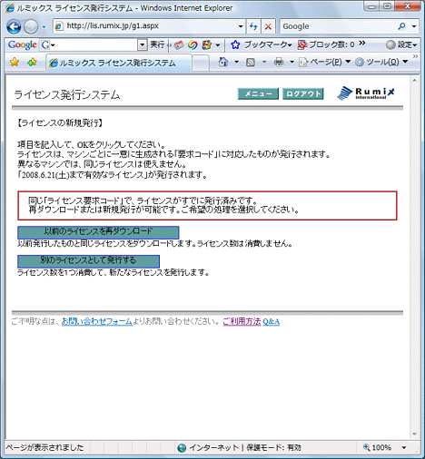Click the Refresh icon beside address bar

[253, 26]
